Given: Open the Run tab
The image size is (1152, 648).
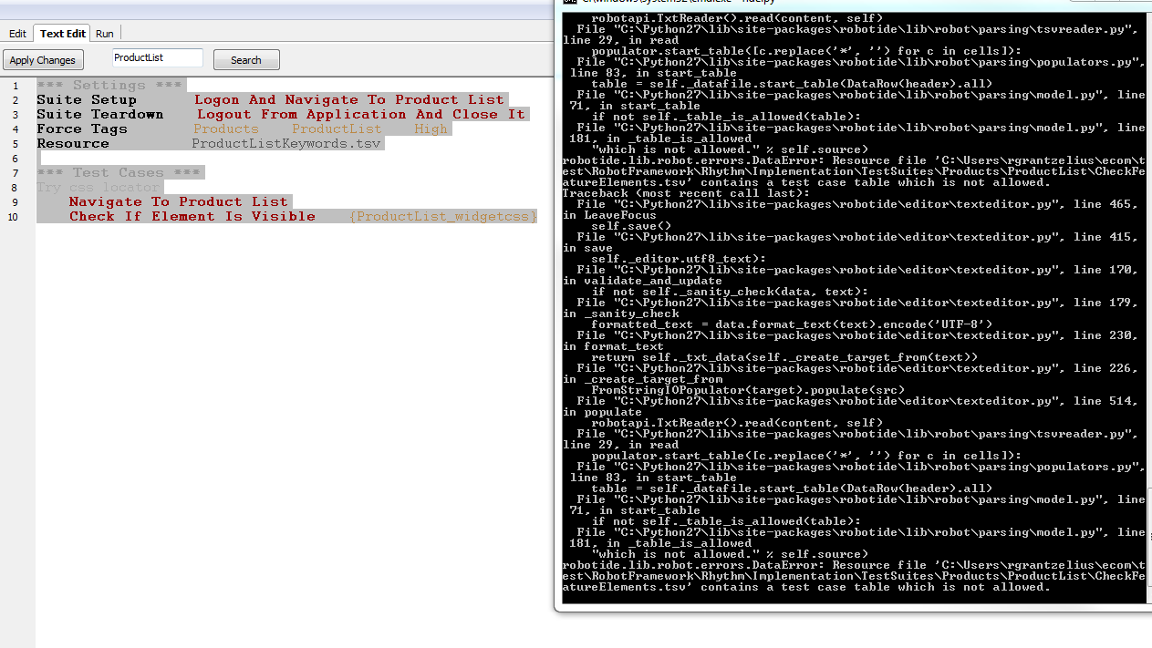Looking at the screenshot, I should [105, 34].
